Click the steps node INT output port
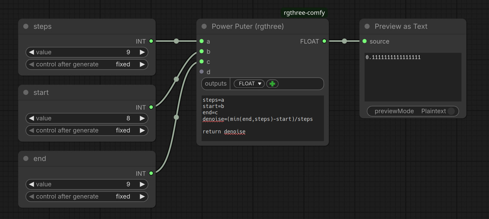 151,41
